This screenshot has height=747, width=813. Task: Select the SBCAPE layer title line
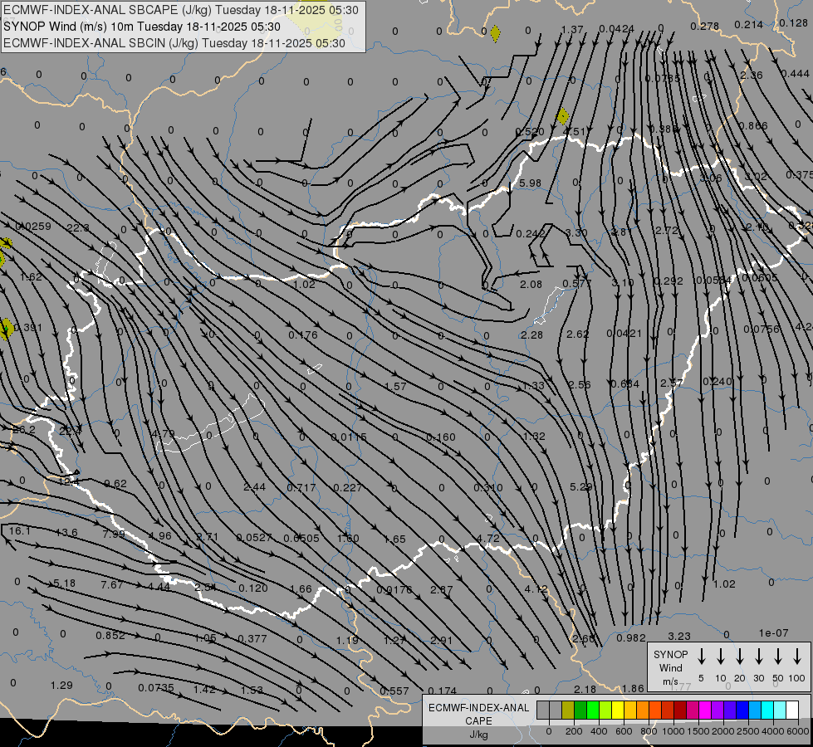(181, 10)
